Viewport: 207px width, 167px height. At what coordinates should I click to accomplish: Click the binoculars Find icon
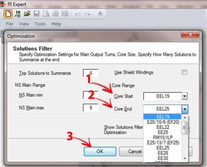[100, 14]
